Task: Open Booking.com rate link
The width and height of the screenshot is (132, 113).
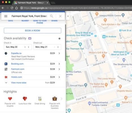Action: click(x=17, y=64)
